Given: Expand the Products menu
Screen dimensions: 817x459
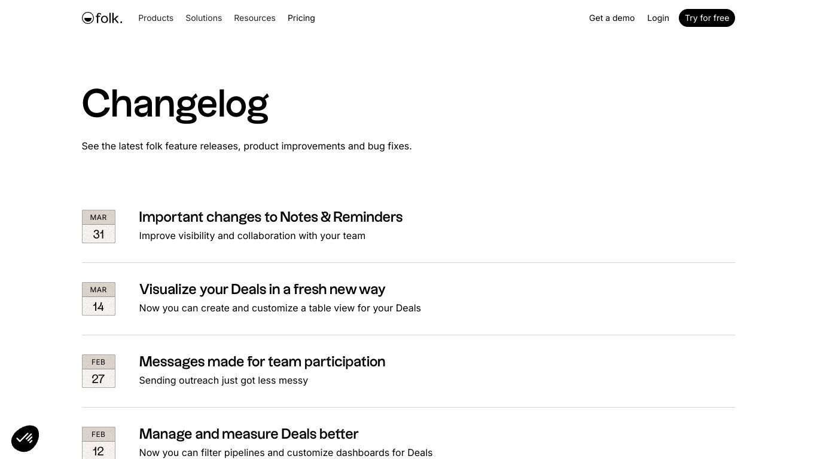Looking at the screenshot, I should 156,18.
